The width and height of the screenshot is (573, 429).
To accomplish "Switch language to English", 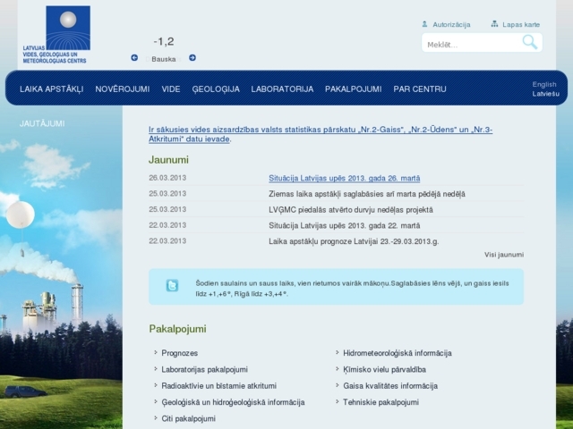I will click(544, 84).
